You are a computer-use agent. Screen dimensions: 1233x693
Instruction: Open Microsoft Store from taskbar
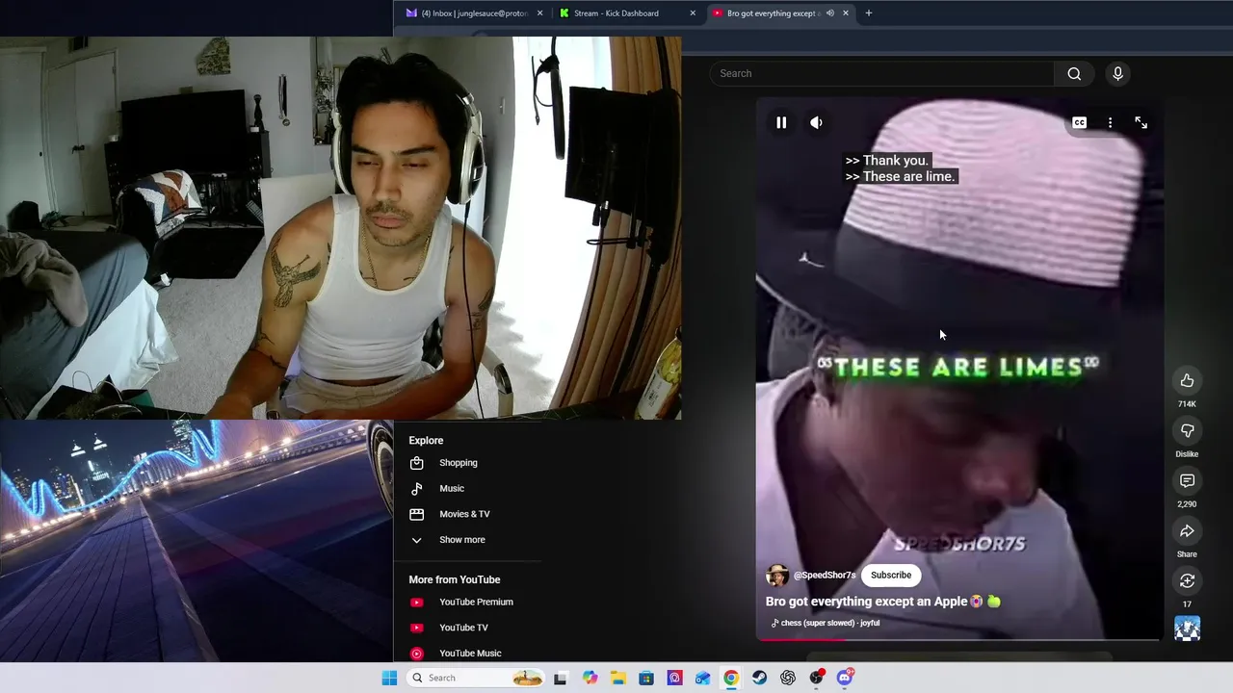click(x=646, y=678)
